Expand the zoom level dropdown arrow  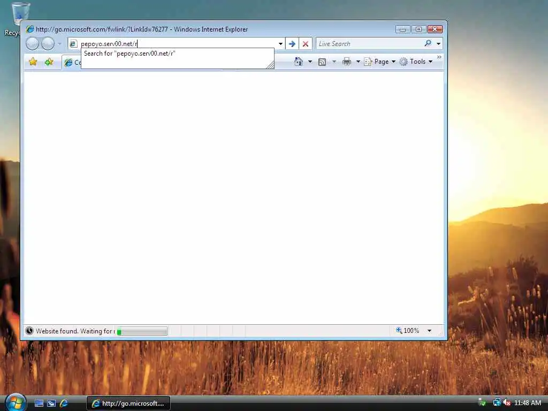pyautogui.click(x=430, y=331)
